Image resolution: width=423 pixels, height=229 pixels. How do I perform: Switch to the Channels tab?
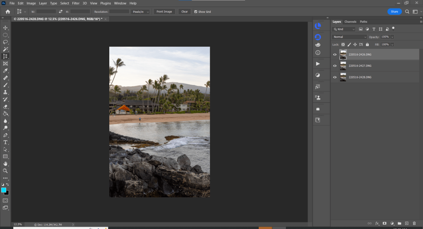[x=350, y=21]
